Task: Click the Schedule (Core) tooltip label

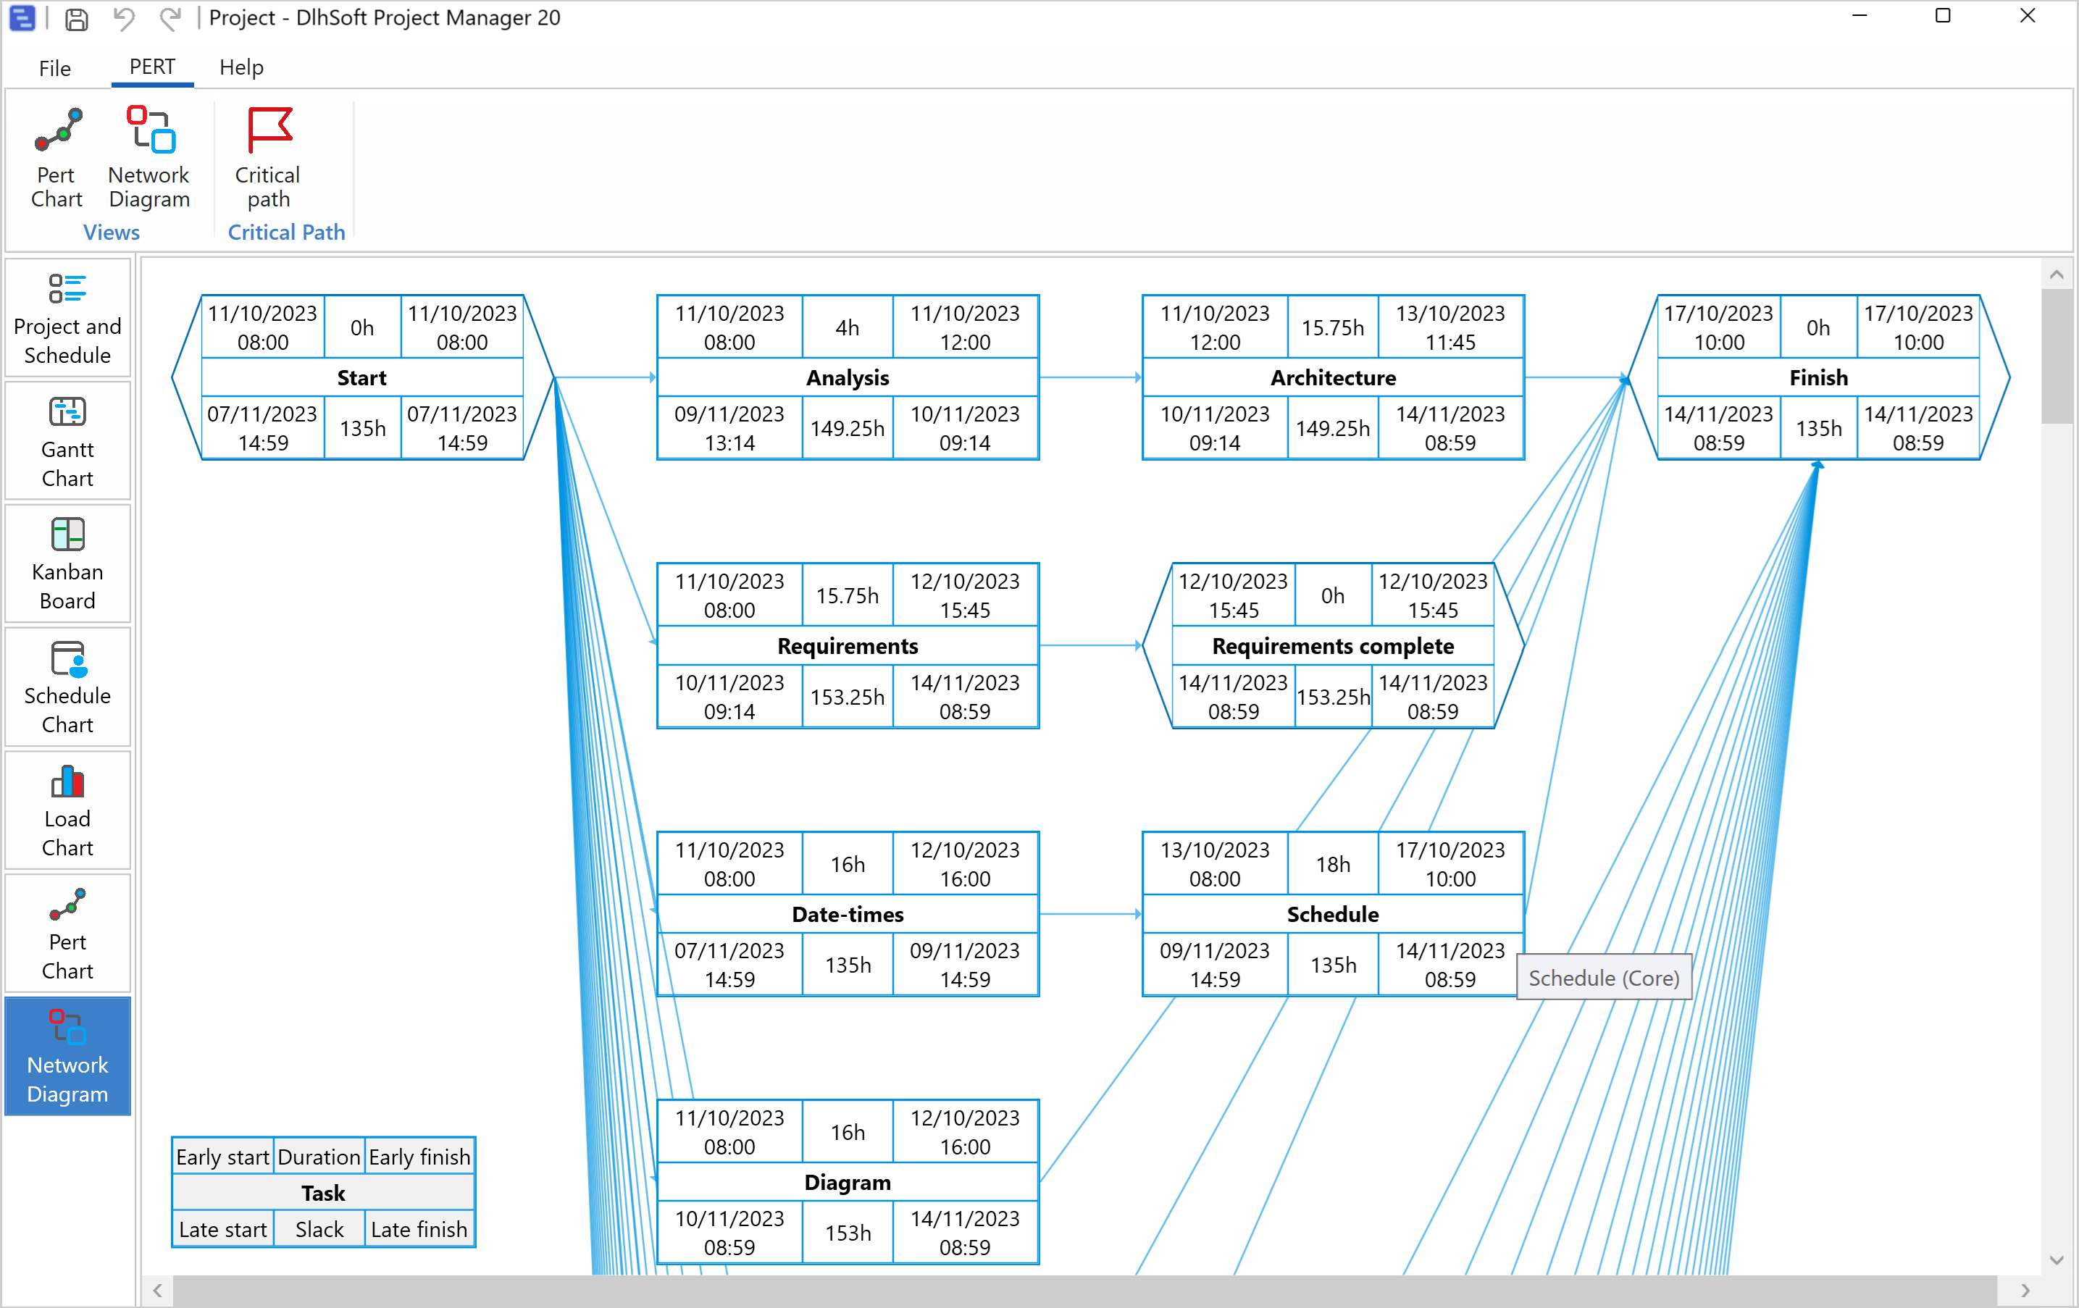Action: click(x=1603, y=977)
